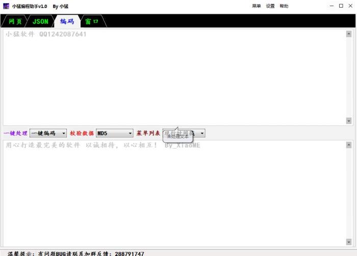
Task: Open the JSON tab
Action: 40,21
